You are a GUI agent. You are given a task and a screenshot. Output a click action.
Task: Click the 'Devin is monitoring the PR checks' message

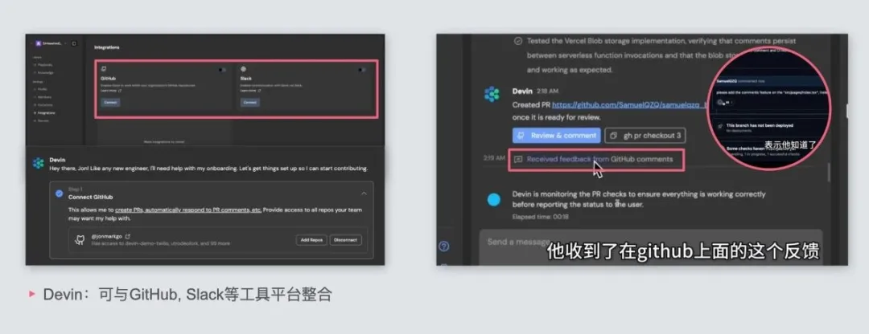point(638,199)
